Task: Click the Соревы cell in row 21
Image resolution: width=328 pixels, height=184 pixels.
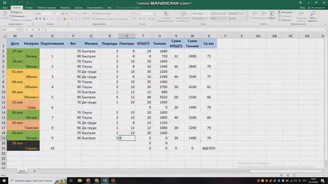Action: pyautogui.click(x=31, y=148)
